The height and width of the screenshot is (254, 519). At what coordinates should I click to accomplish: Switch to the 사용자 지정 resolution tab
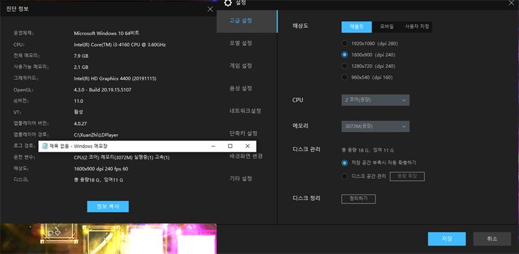point(417,27)
